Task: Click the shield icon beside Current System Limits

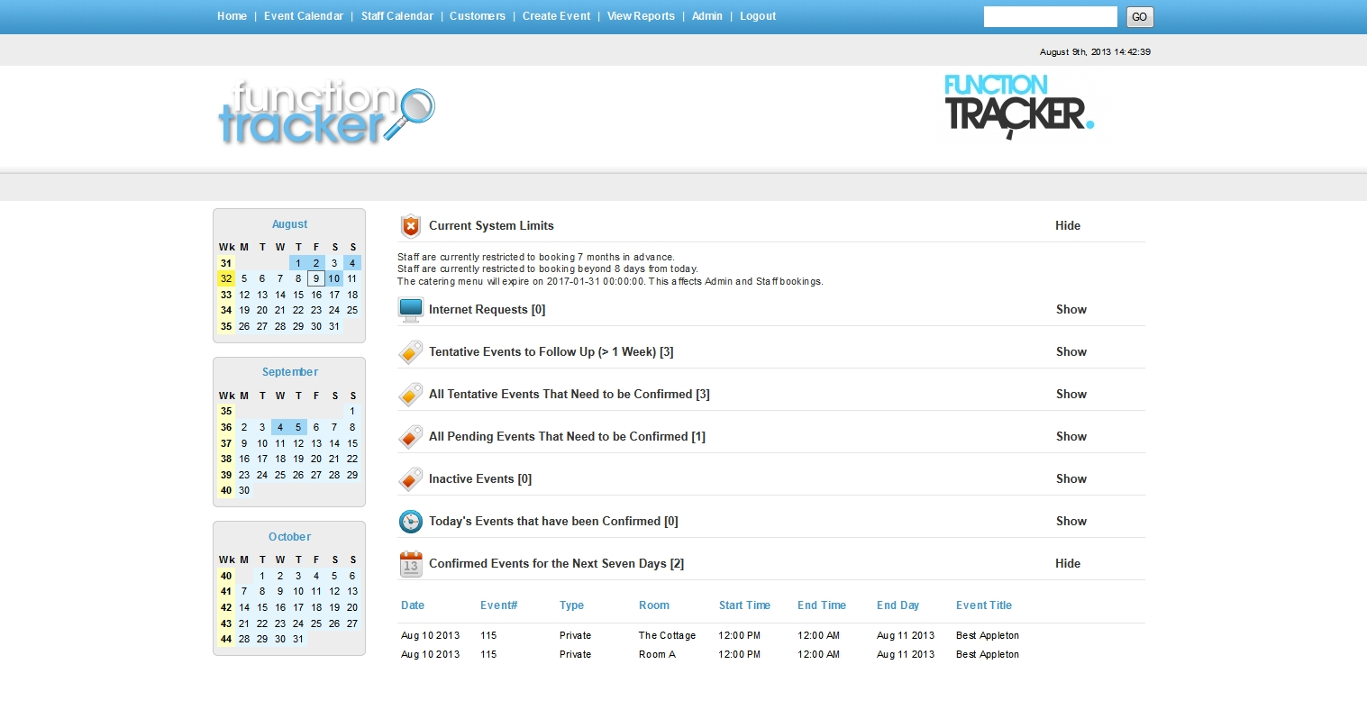Action: [x=411, y=225]
